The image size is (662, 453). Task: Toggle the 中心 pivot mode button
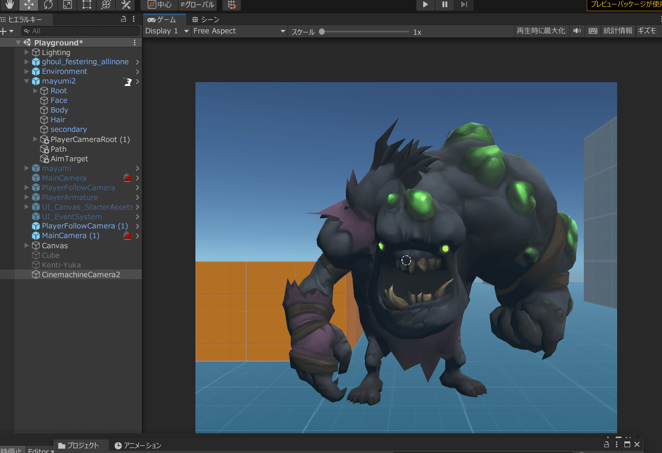click(x=160, y=5)
